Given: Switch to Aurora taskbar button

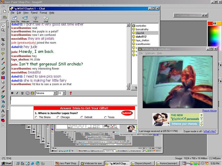Looking at the screenshot, I should (167, 163).
